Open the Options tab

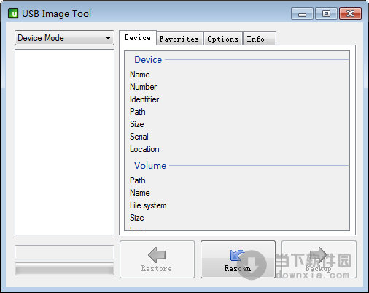pyautogui.click(x=222, y=39)
